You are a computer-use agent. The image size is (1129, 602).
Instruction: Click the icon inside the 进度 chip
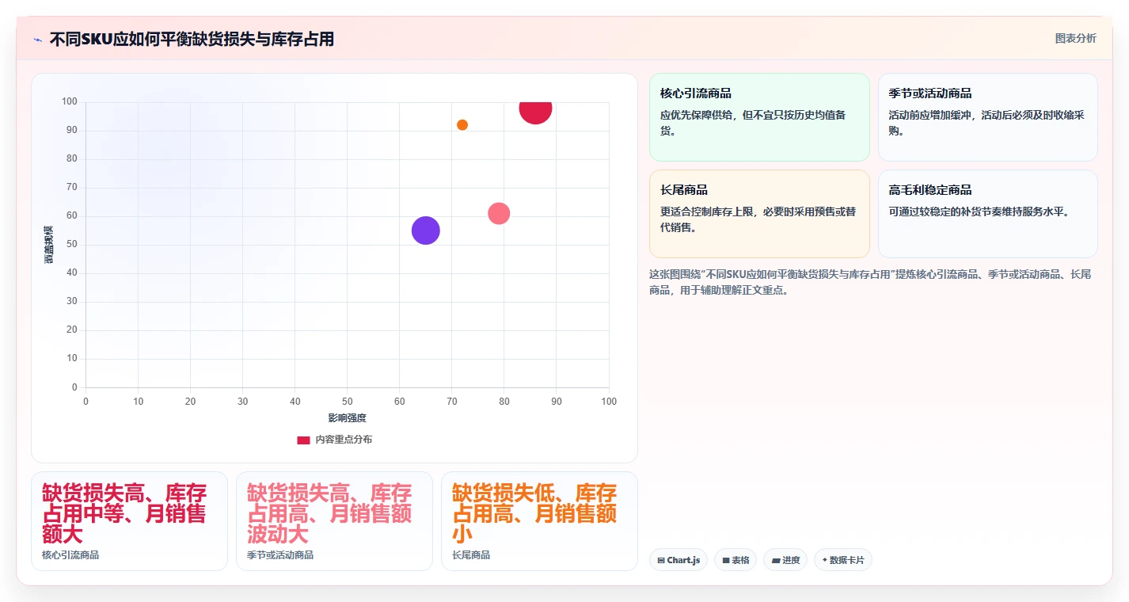(776, 561)
